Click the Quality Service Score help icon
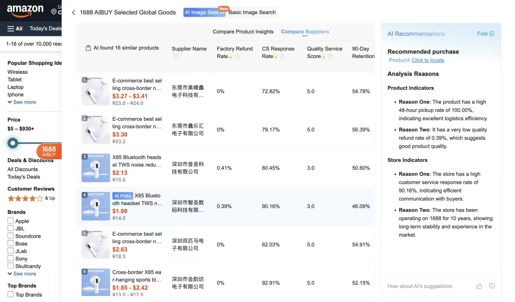Screen dimensions: 515x302 (330, 56)
